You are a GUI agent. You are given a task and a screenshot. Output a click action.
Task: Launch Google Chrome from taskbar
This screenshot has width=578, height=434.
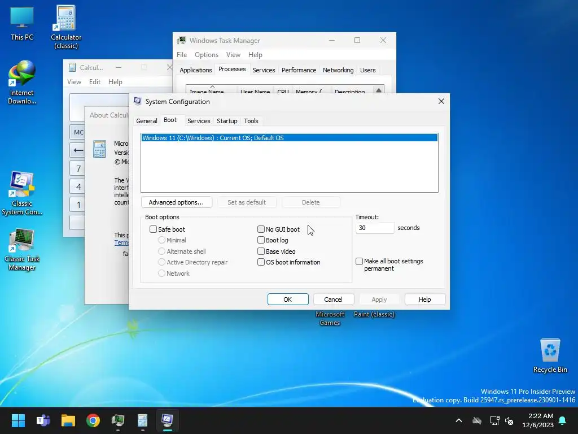click(93, 420)
